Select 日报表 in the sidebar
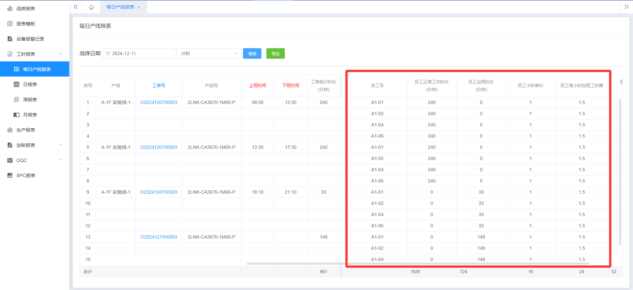This screenshot has height=290, width=633. pyautogui.click(x=30, y=84)
